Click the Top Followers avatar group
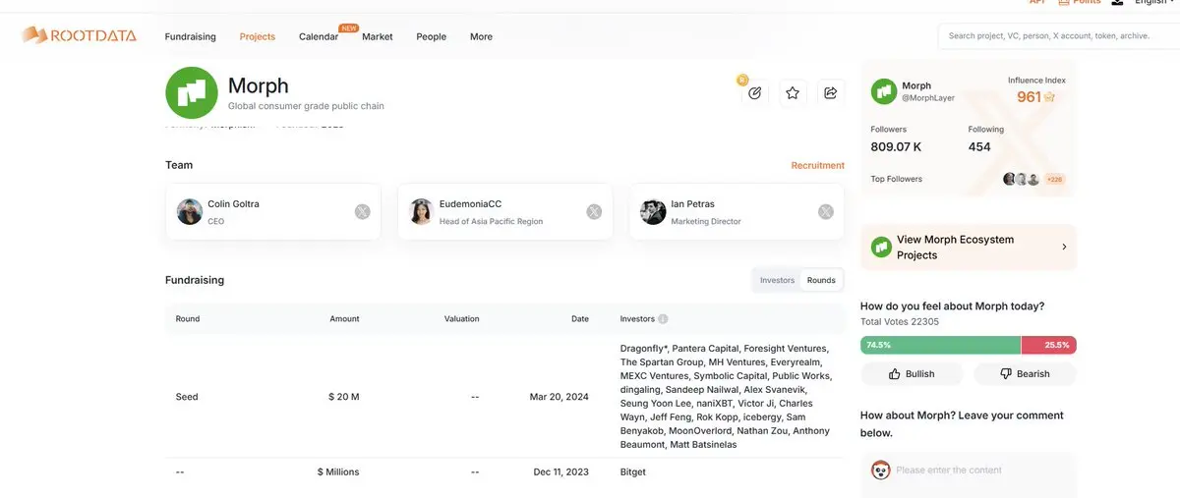The image size is (1180, 498). coord(1021,179)
